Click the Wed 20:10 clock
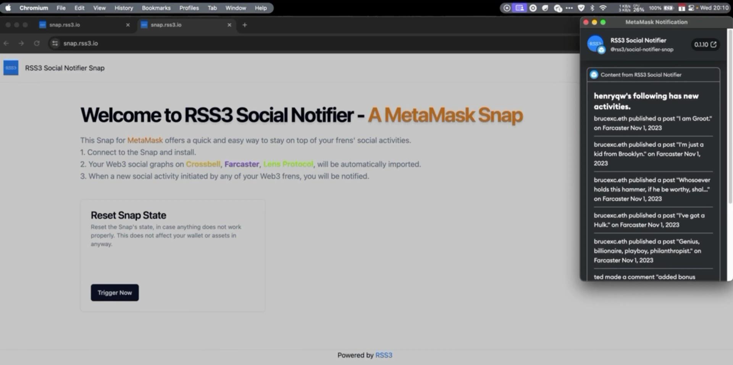Image resolution: width=733 pixels, height=365 pixels. click(714, 8)
